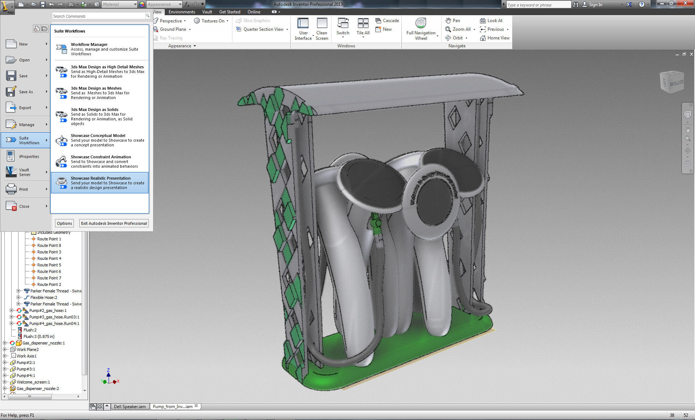Toggle Clean Screen mode

point(322,29)
